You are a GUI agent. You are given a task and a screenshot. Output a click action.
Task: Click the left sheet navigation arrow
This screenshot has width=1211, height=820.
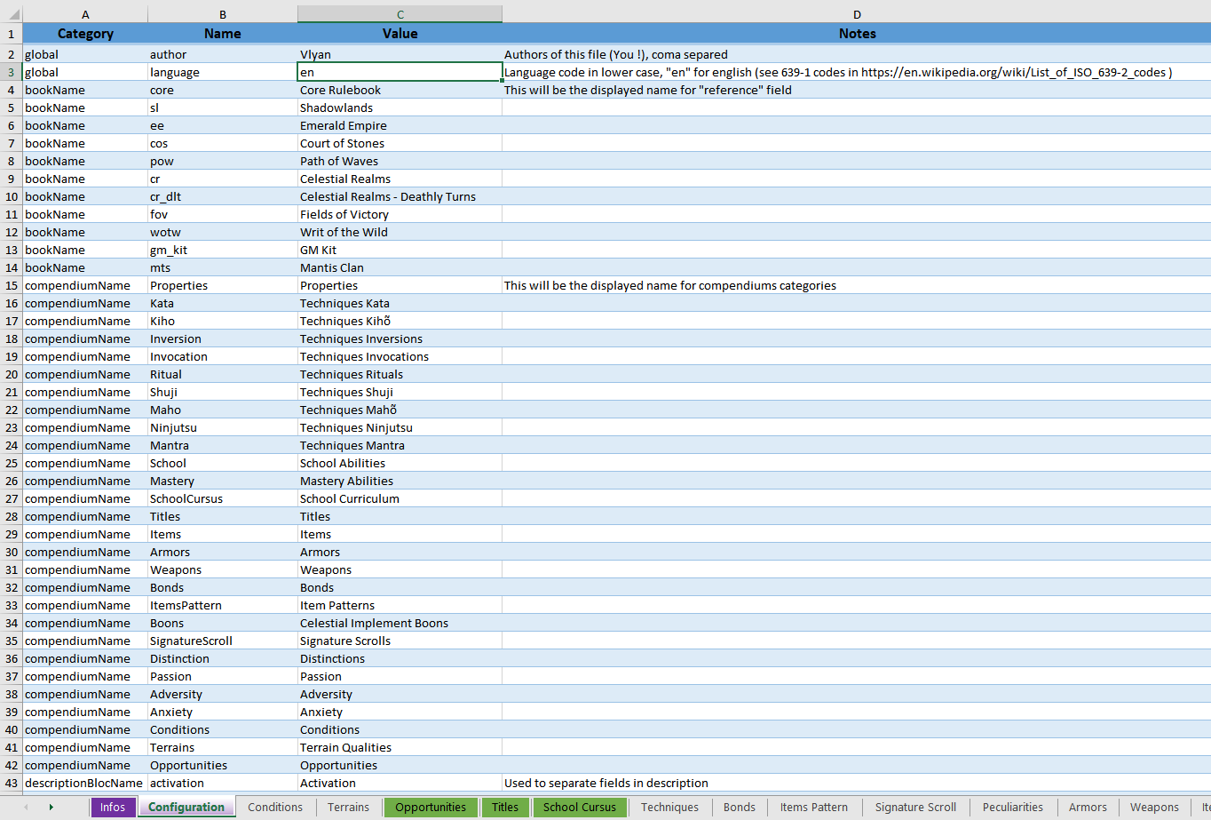pos(26,808)
